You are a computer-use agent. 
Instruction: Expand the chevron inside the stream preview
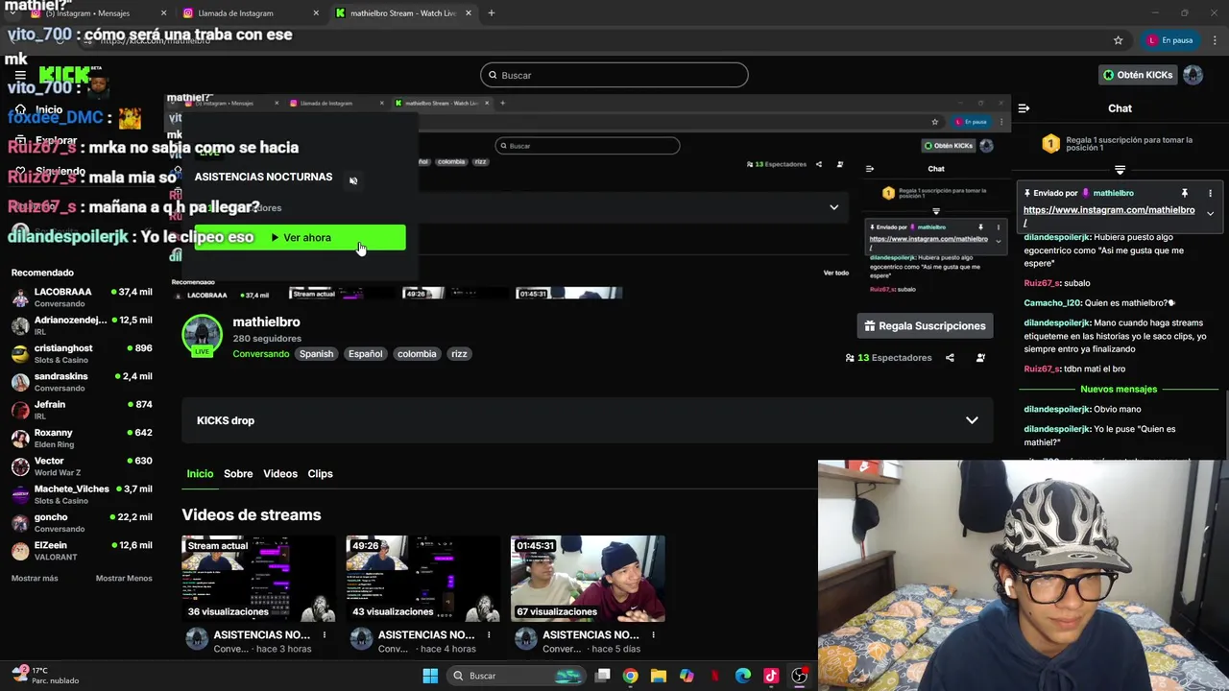[833, 207]
